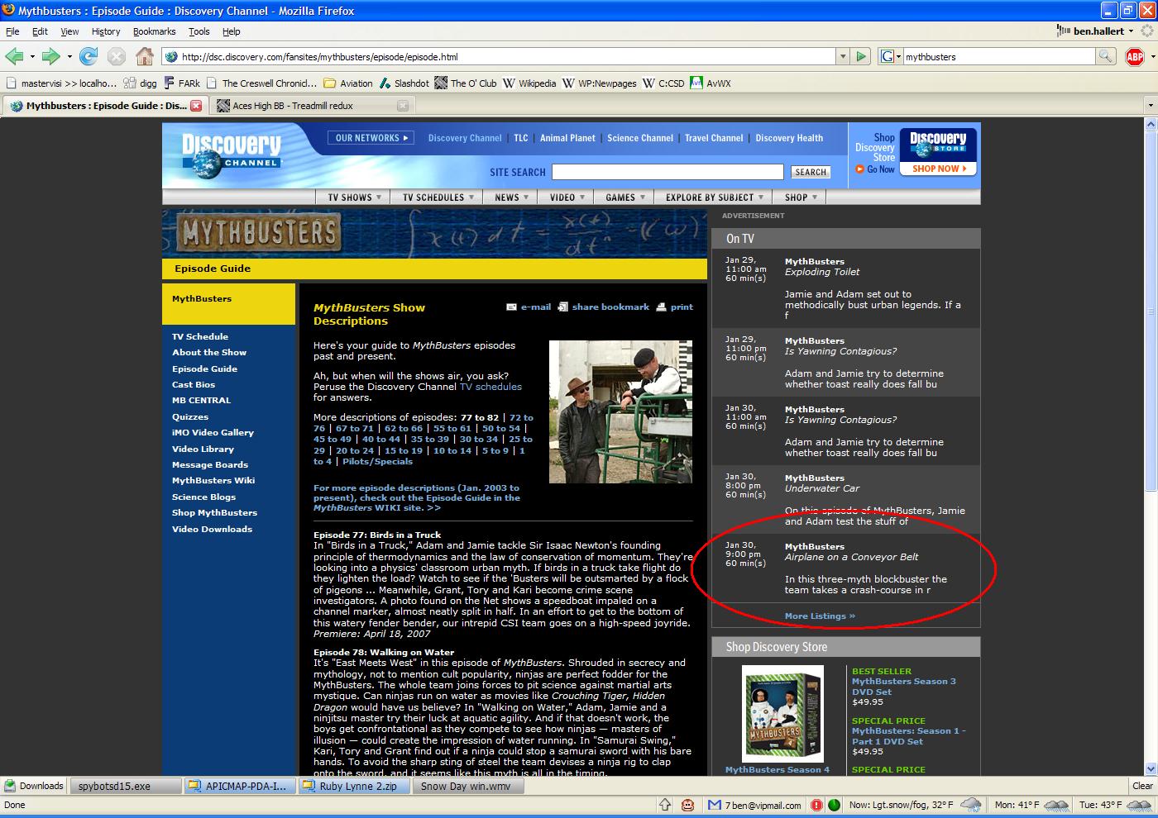The width and height of the screenshot is (1158, 818).
Task: Open episodes 67 to 71 link
Action: pos(355,428)
